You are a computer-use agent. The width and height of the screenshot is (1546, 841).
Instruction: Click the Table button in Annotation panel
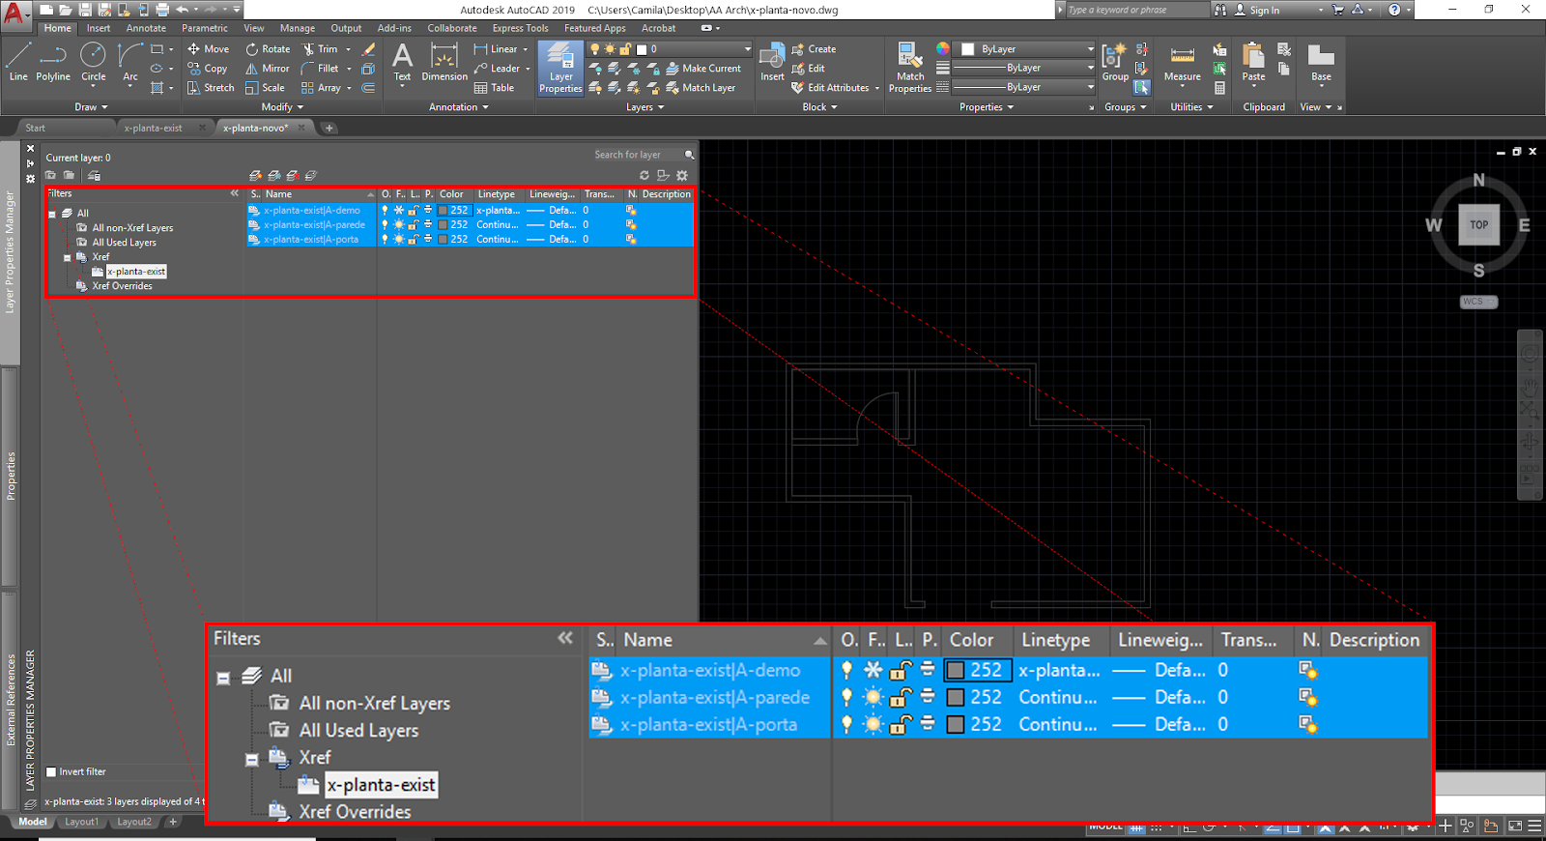(494, 88)
